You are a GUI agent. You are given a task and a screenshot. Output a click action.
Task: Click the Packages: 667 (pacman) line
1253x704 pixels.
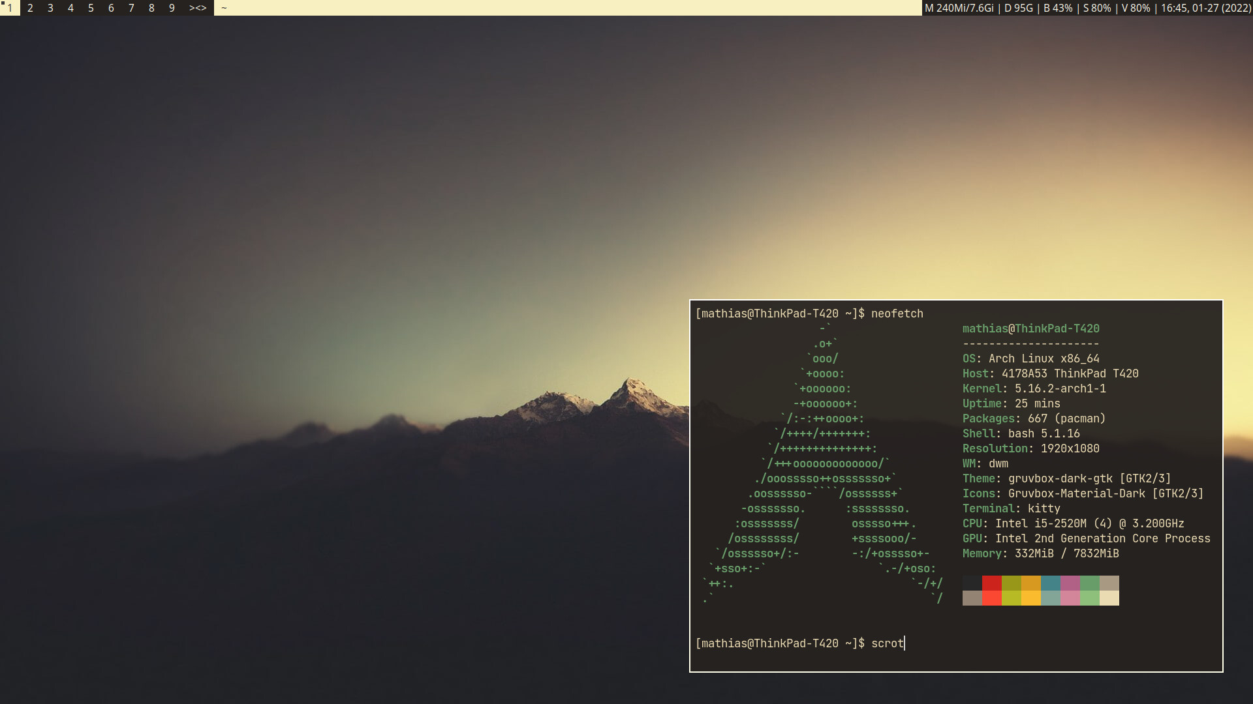[x=1034, y=418]
